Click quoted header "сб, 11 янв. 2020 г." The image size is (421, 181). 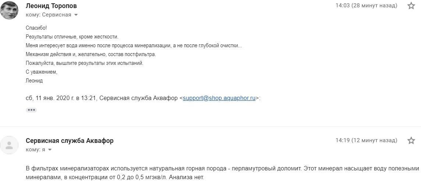(x=61, y=98)
